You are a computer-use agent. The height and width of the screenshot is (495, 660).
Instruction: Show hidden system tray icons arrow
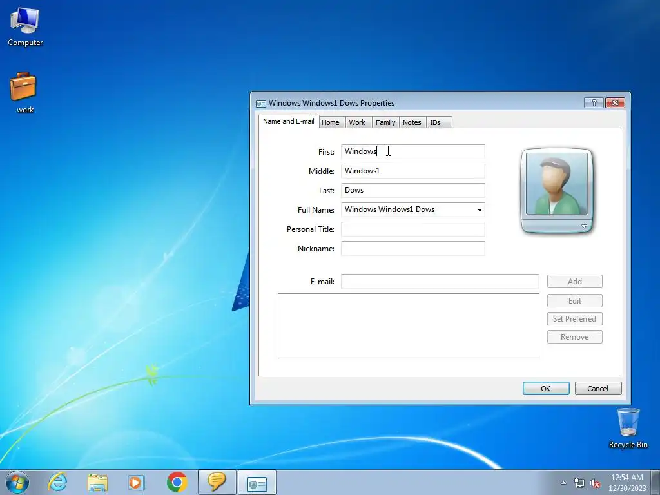[x=563, y=483]
